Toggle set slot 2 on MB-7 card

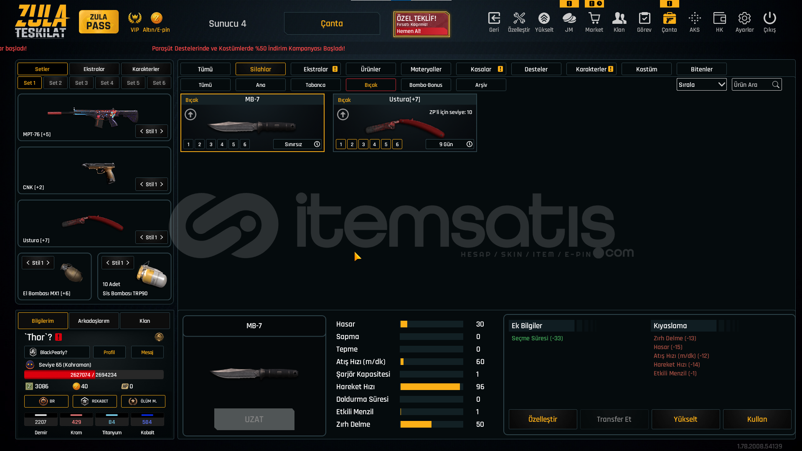pyautogui.click(x=200, y=144)
